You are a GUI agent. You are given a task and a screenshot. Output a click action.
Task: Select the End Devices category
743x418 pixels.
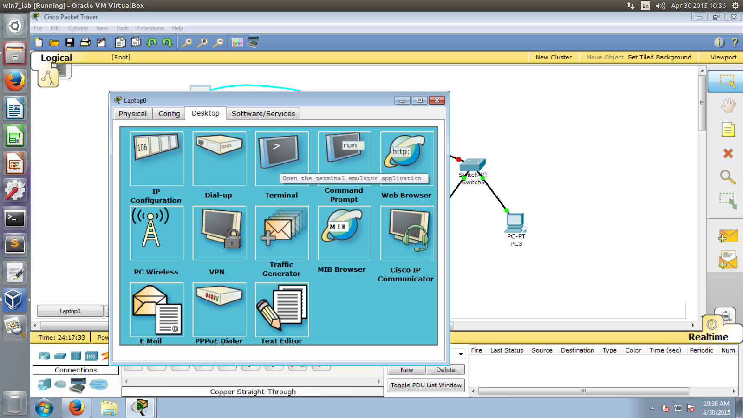coord(45,385)
